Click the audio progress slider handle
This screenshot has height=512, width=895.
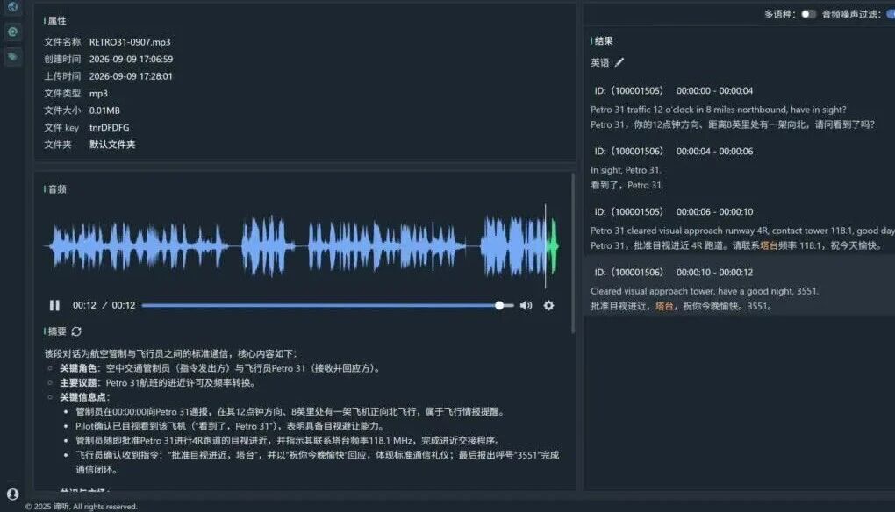[x=499, y=306]
